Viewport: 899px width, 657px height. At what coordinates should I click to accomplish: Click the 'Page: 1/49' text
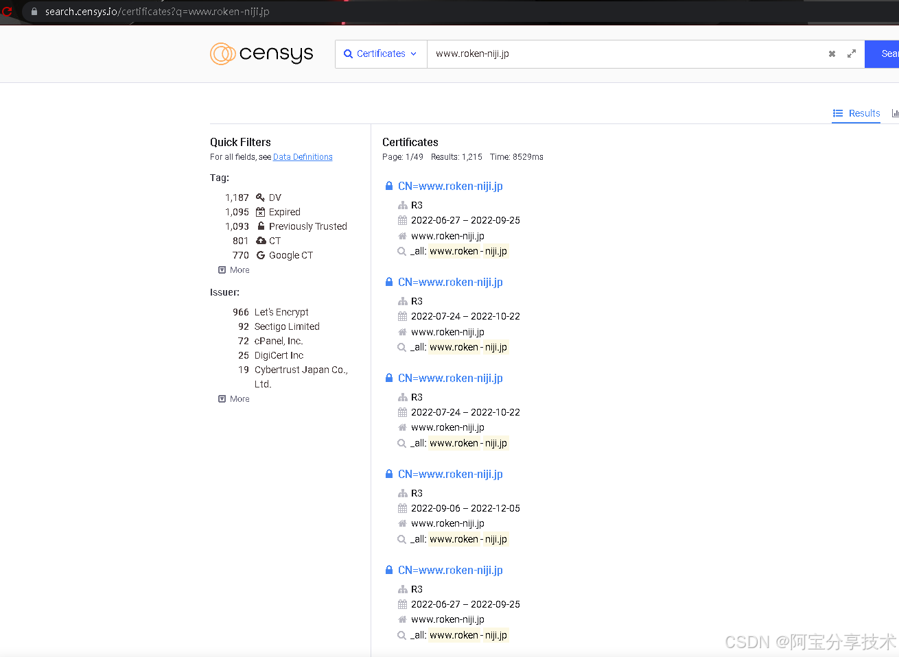pos(403,157)
